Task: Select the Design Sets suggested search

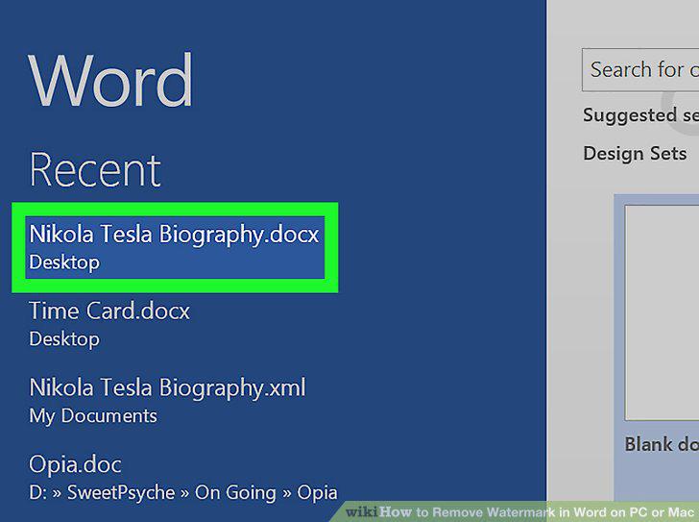Action: (635, 154)
